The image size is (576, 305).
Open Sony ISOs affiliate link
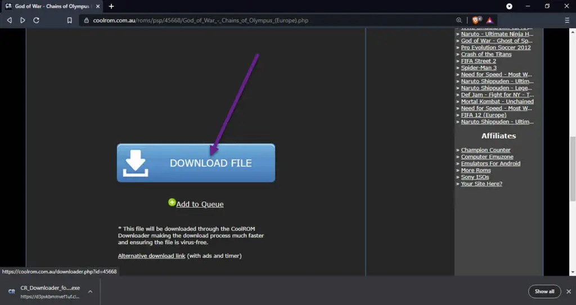point(475,177)
